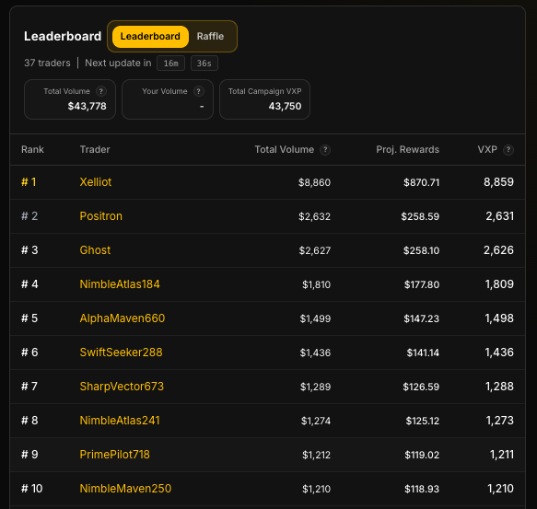537x509 pixels.
Task: Open trader SwiftSeeker288
Action: (121, 353)
